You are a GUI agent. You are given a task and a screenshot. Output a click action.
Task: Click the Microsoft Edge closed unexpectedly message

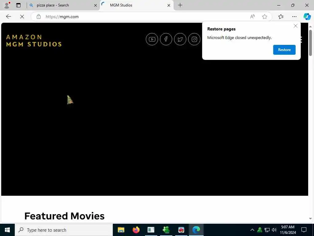[239, 38]
